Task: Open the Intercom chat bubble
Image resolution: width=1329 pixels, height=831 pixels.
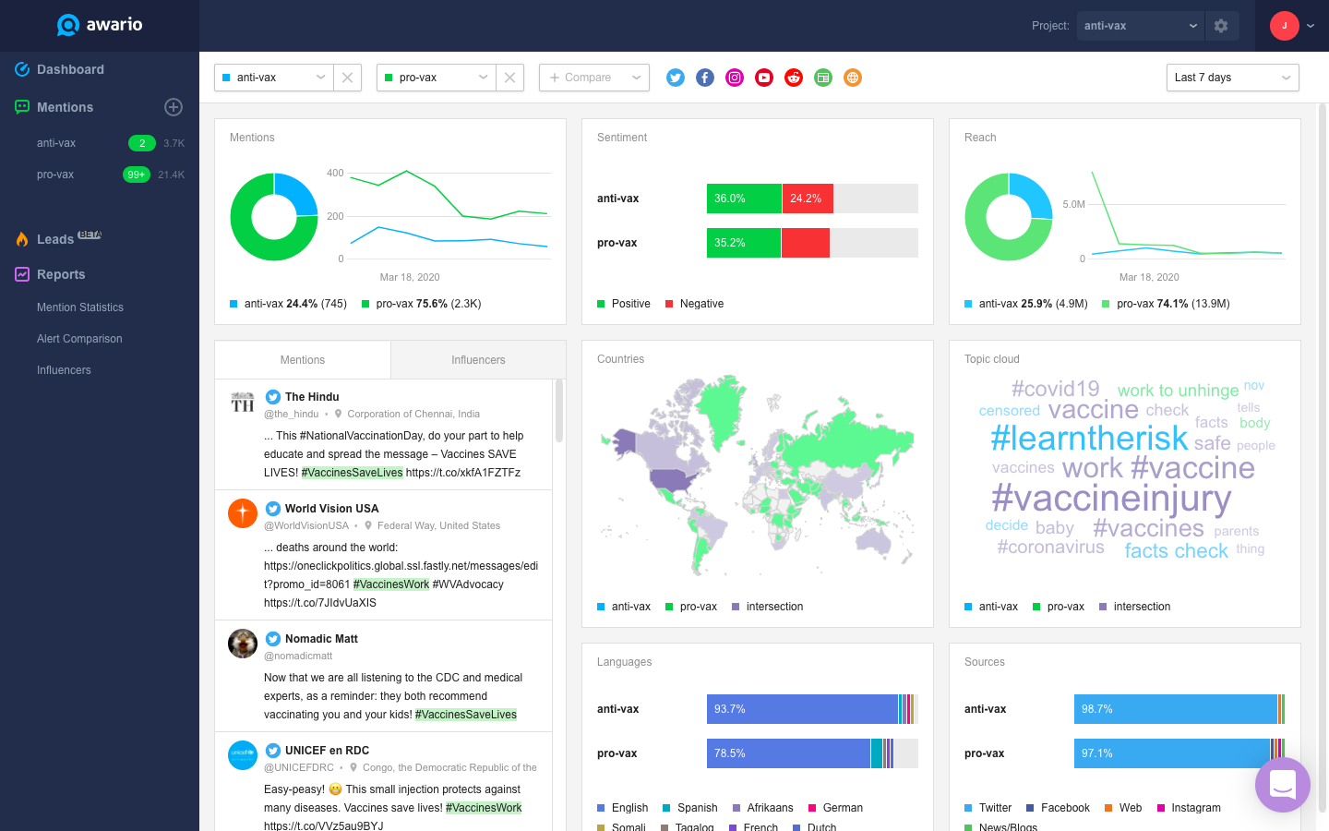Action: pos(1282,785)
